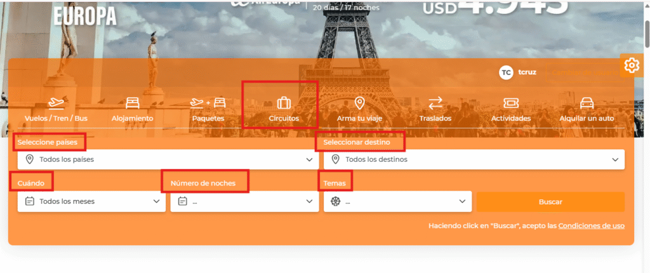650x273 pixels.
Task: Select the Vuelos / Tren / Bus airplane icon
Action: point(56,102)
